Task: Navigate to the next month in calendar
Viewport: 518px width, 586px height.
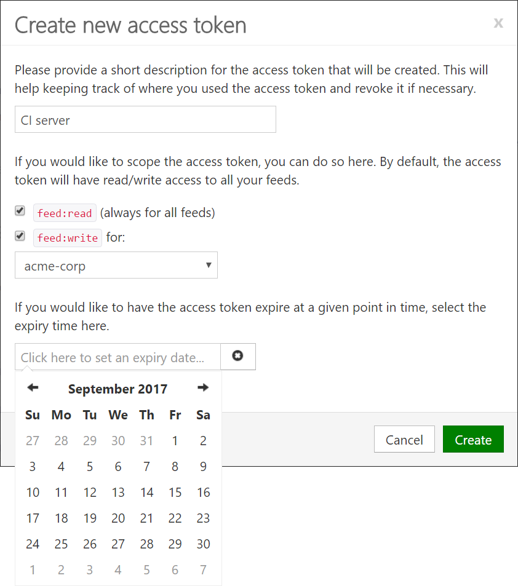Action: click(203, 387)
